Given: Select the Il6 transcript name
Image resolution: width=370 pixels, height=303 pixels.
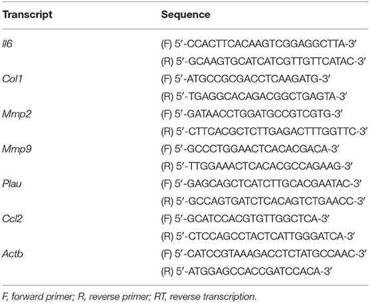Looking at the screenshot, I should (7, 44).
